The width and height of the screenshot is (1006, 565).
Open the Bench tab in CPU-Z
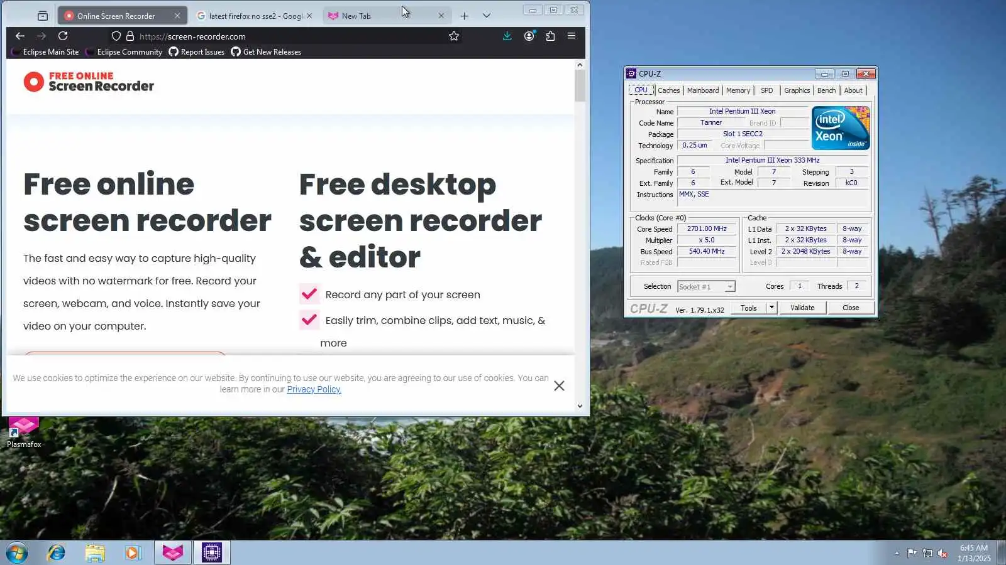pos(827,90)
